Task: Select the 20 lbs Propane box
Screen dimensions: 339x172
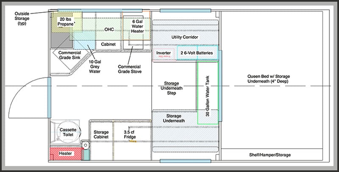Action: [x=63, y=22]
